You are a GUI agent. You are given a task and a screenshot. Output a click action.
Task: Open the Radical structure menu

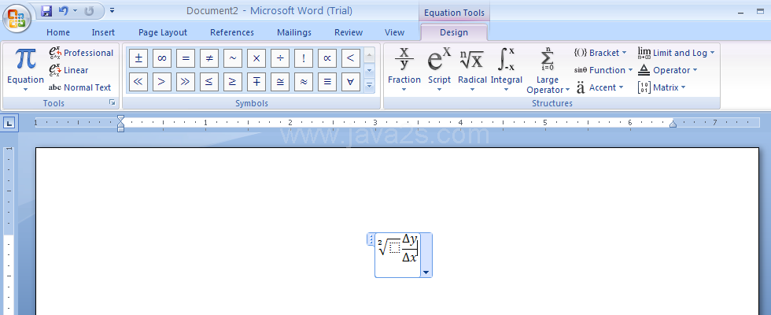pos(472,69)
